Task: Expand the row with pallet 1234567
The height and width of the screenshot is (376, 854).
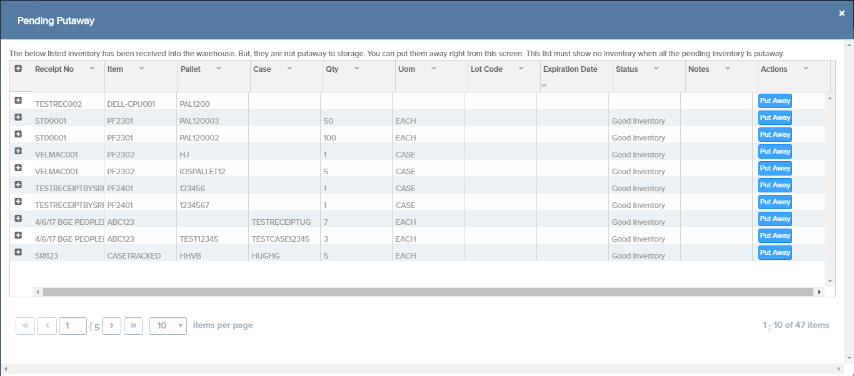Action: tap(18, 201)
